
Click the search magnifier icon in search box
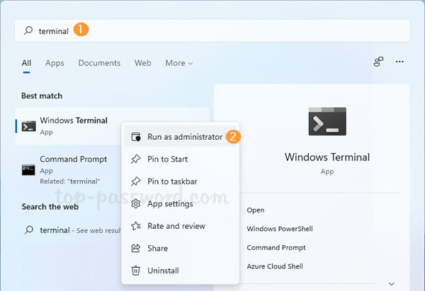coord(28,31)
